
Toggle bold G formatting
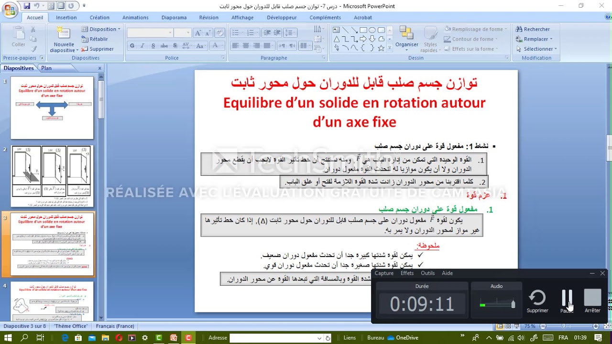click(132, 46)
